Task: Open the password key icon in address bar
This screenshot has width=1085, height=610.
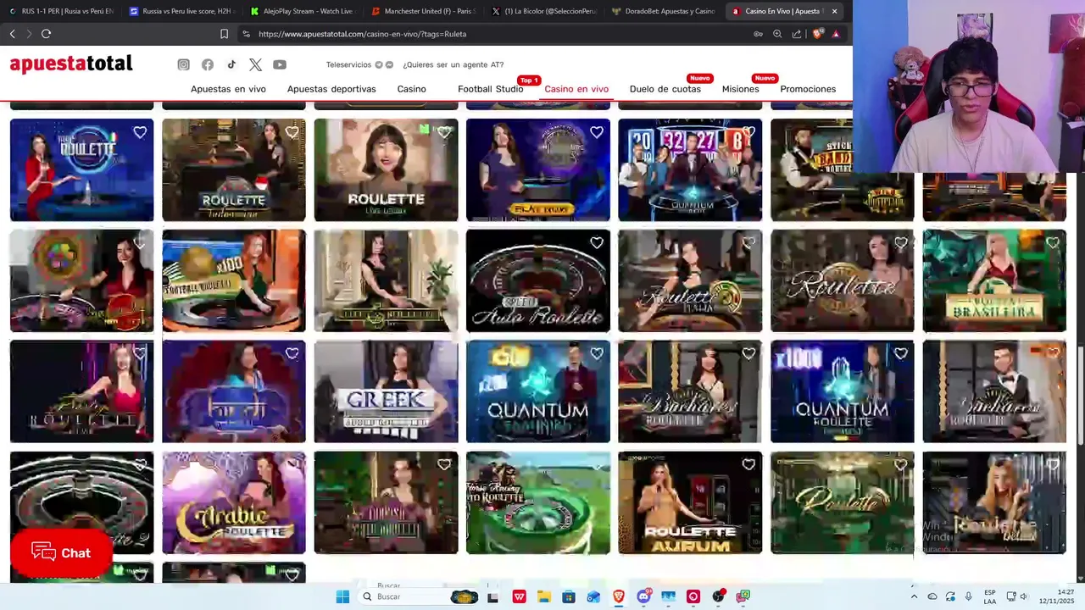Action: coord(758,34)
